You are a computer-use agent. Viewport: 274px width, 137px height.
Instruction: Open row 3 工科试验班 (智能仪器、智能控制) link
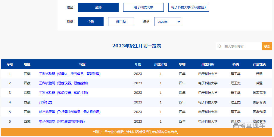point(63,93)
